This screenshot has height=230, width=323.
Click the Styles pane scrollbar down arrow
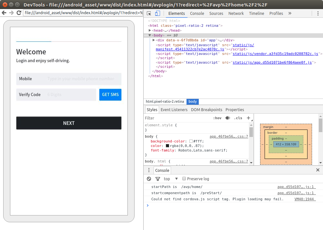coord(251,163)
